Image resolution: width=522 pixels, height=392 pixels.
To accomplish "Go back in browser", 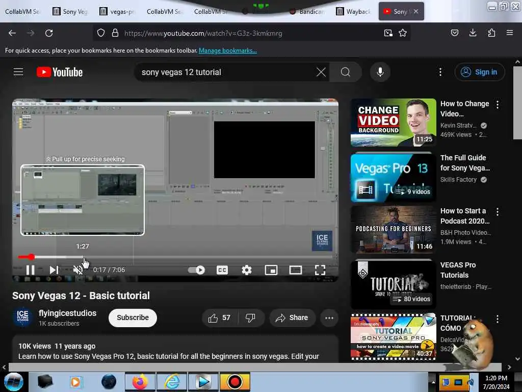I will tap(12, 33).
